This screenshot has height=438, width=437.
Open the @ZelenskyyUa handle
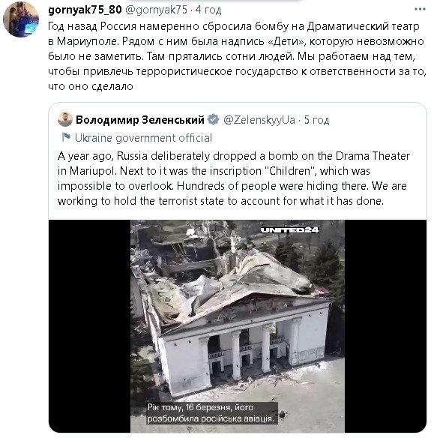coord(259,120)
